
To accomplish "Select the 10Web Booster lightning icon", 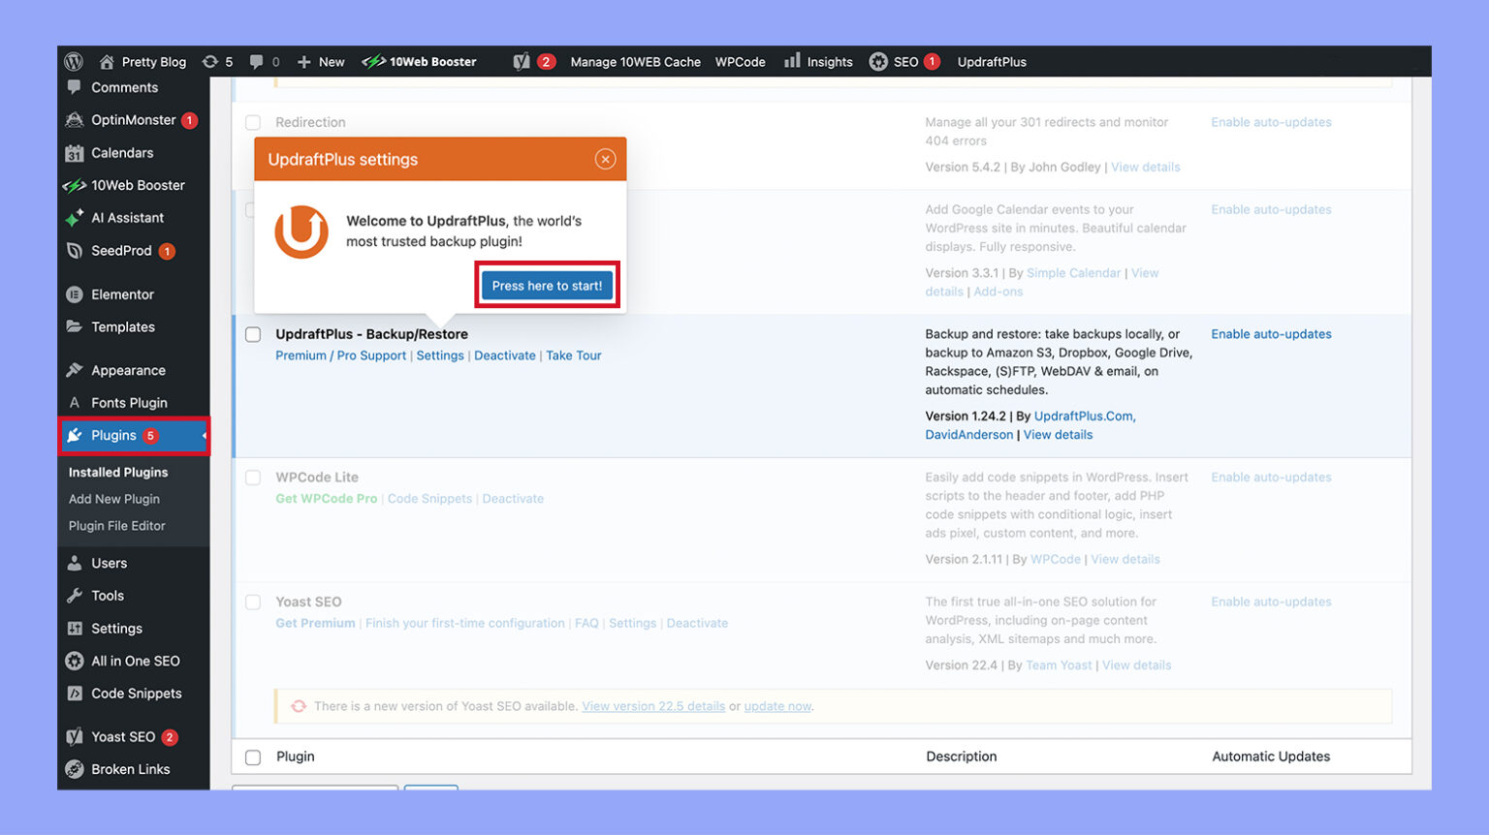I will (x=372, y=61).
